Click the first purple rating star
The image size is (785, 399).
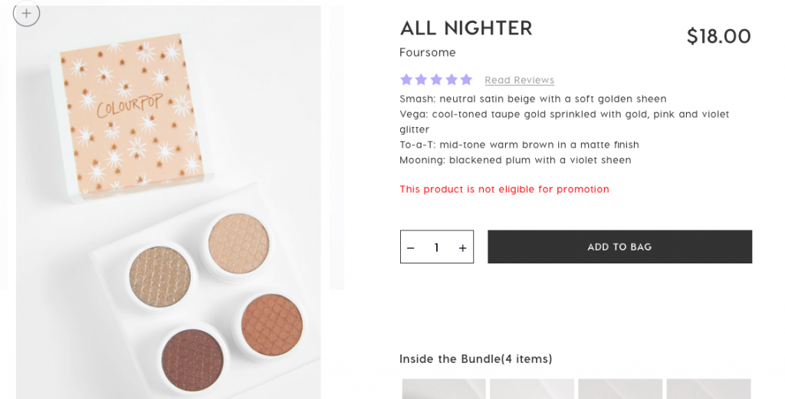(x=406, y=80)
